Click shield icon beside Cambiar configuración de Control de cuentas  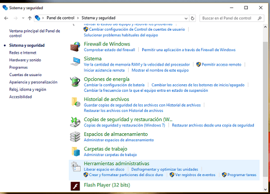(x=86, y=29)
